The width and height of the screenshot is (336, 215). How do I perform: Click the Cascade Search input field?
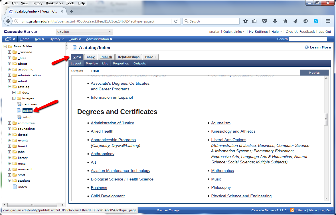coord(308,39)
